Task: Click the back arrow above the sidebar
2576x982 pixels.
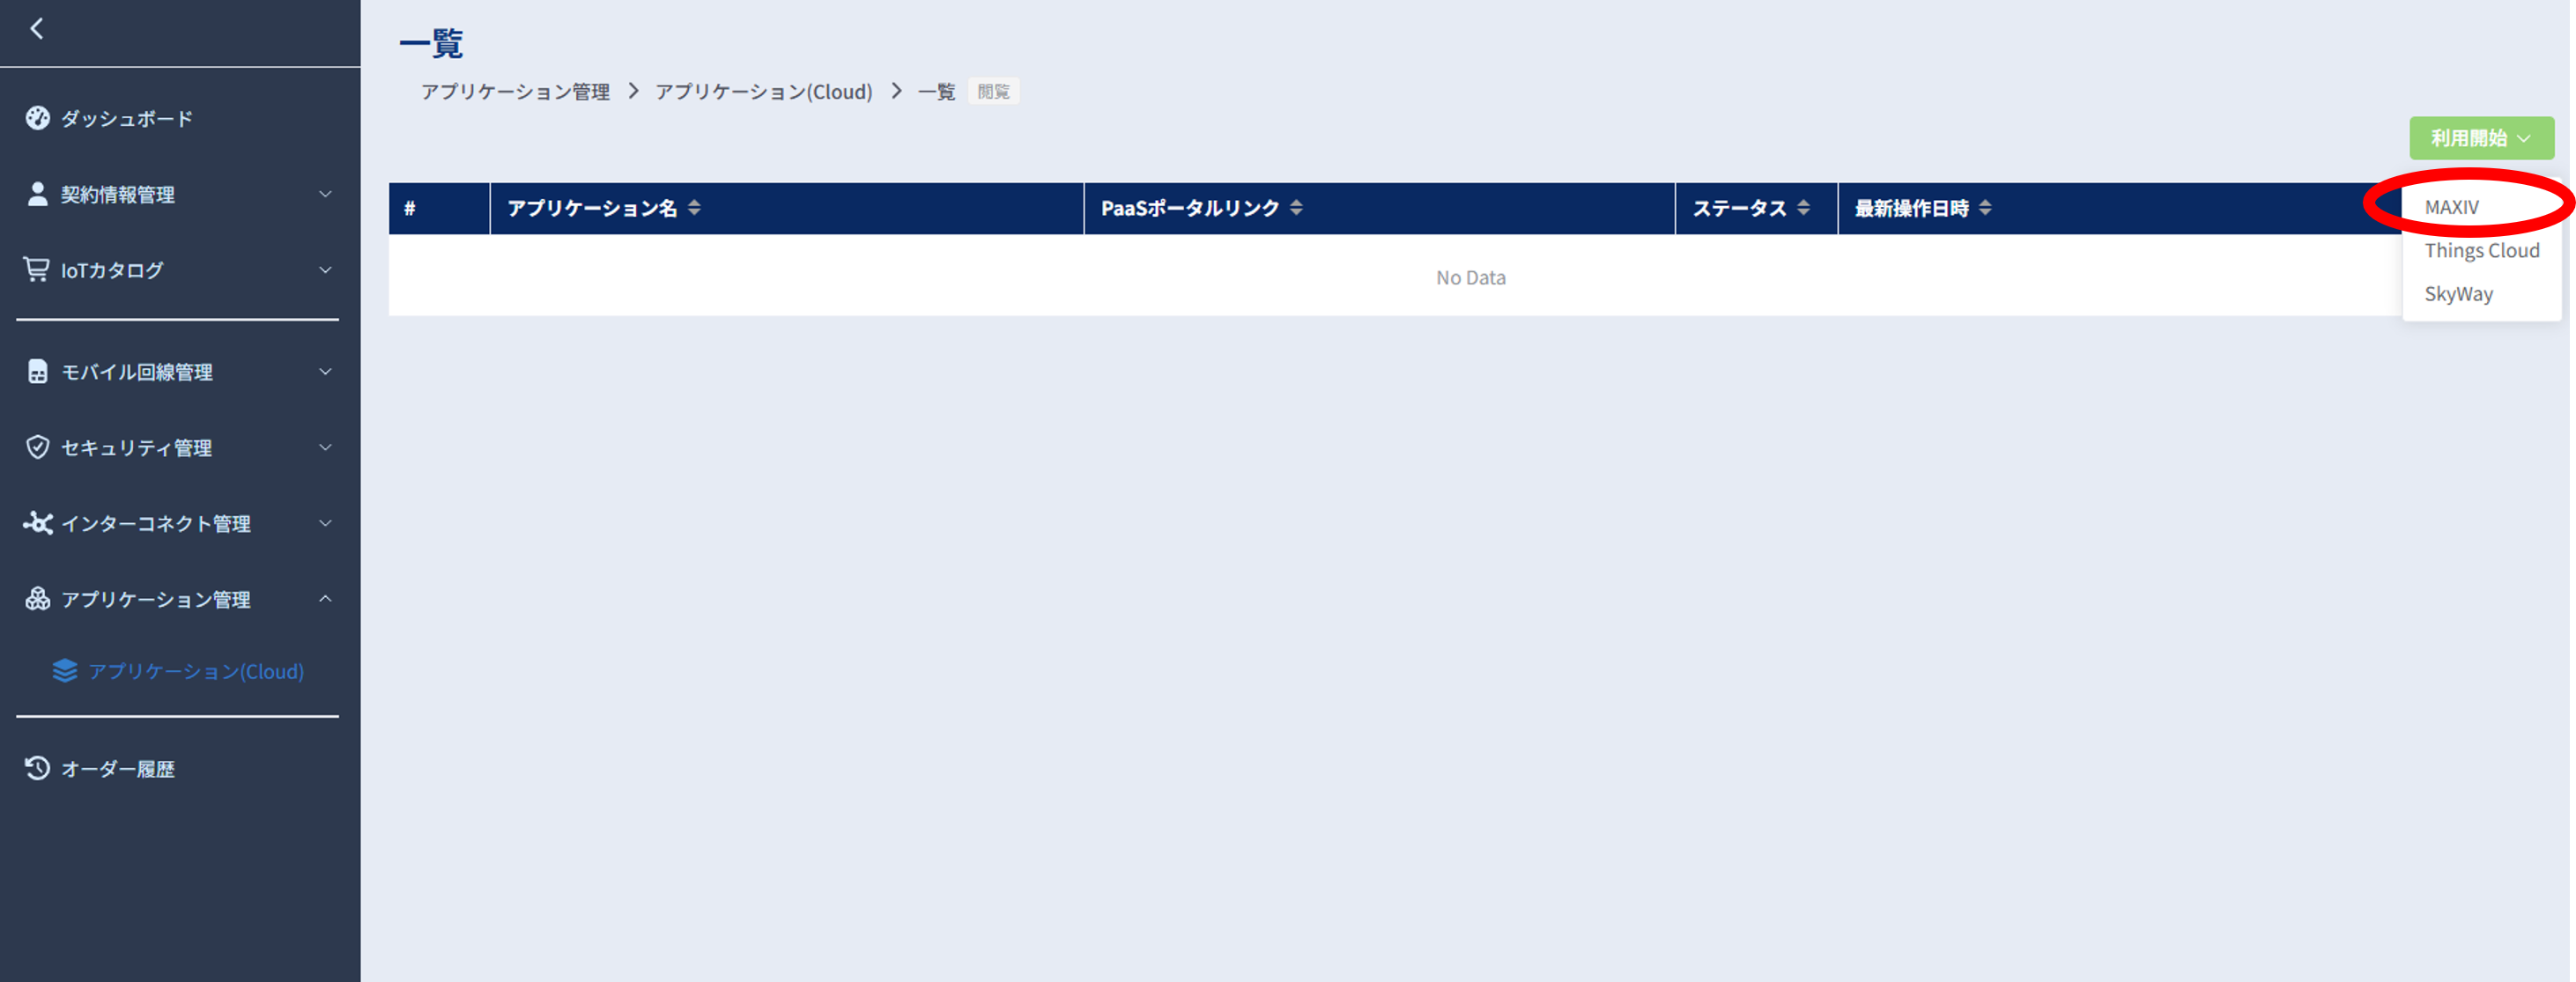Action: 38,30
